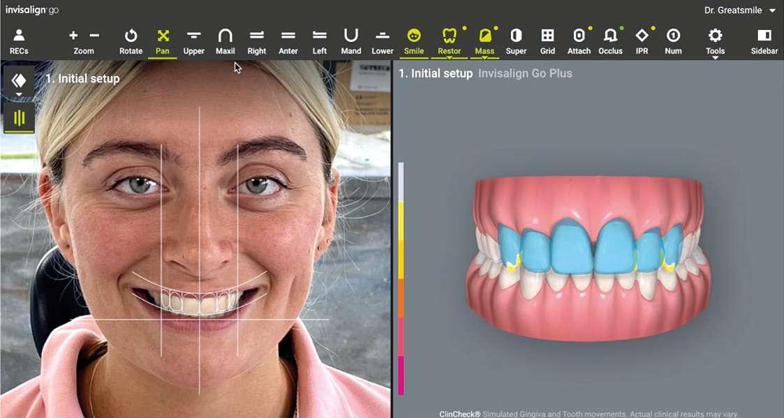
Task: Switch to Mand occlusal view
Action: [x=351, y=41]
